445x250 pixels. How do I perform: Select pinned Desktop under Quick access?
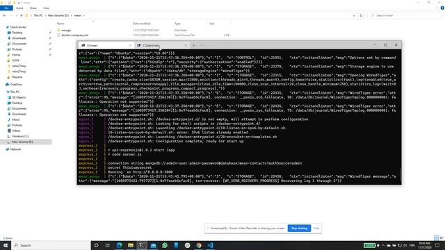point(17,33)
